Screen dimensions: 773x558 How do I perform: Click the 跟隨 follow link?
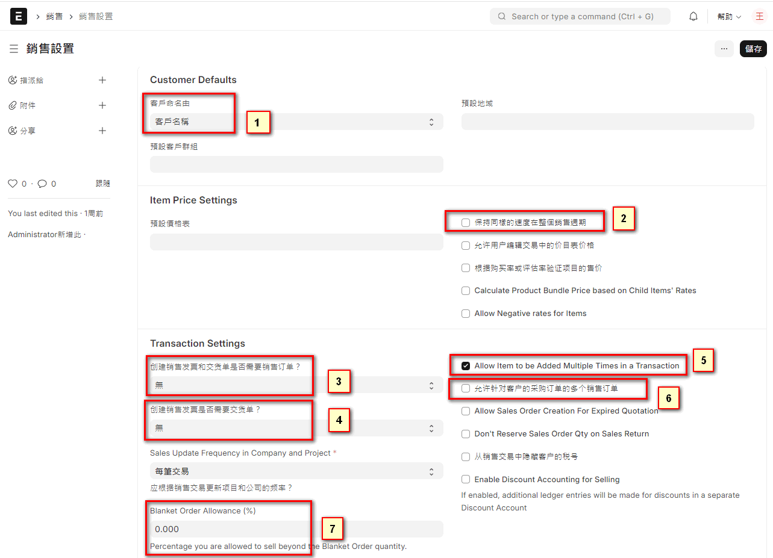(103, 184)
